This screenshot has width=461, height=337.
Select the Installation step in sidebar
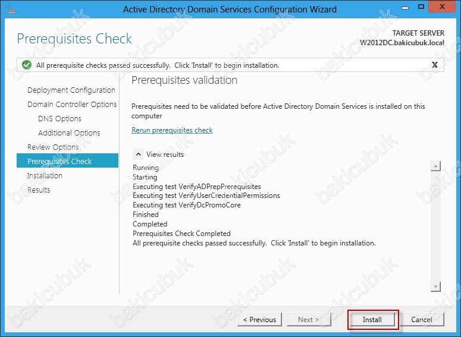coord(45,176)
